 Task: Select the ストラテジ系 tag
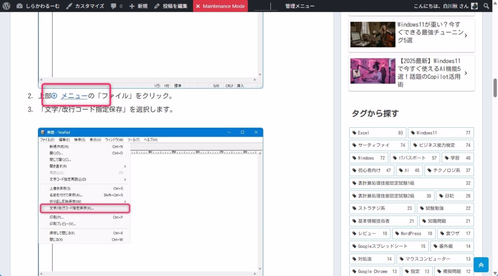(x=382, y=208)
